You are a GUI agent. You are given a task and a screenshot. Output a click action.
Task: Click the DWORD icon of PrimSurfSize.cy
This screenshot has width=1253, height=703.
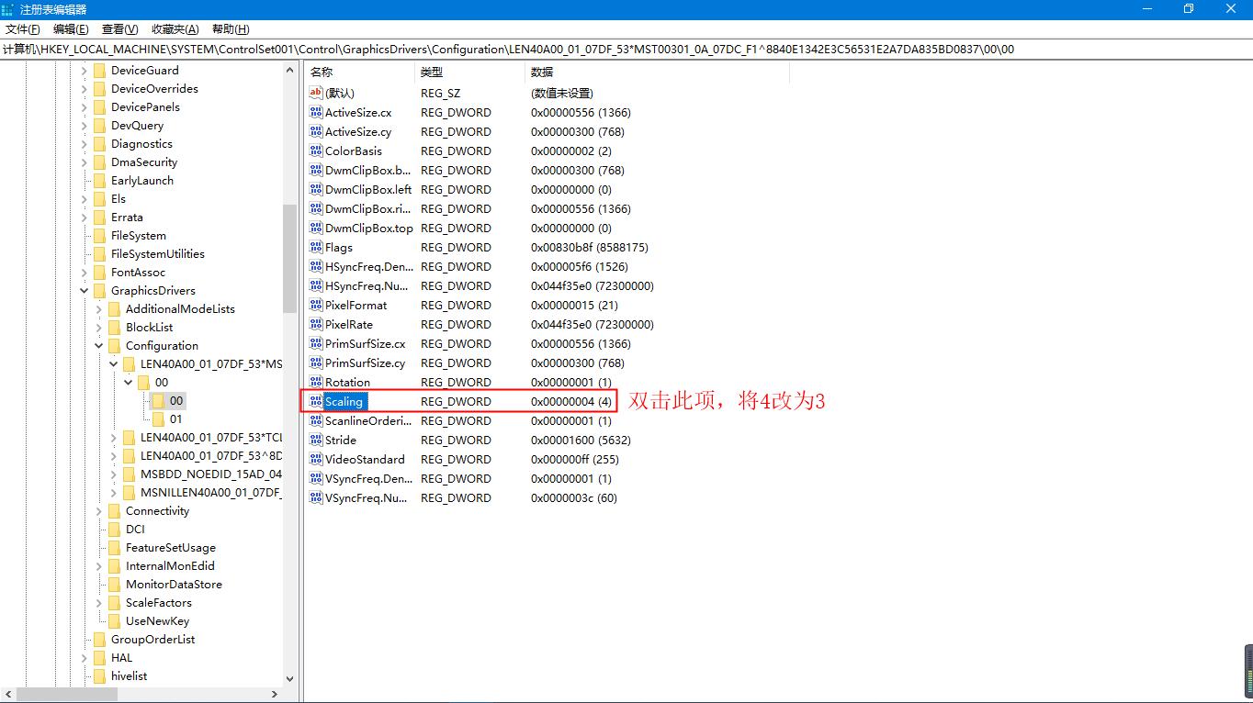(316, 363)
